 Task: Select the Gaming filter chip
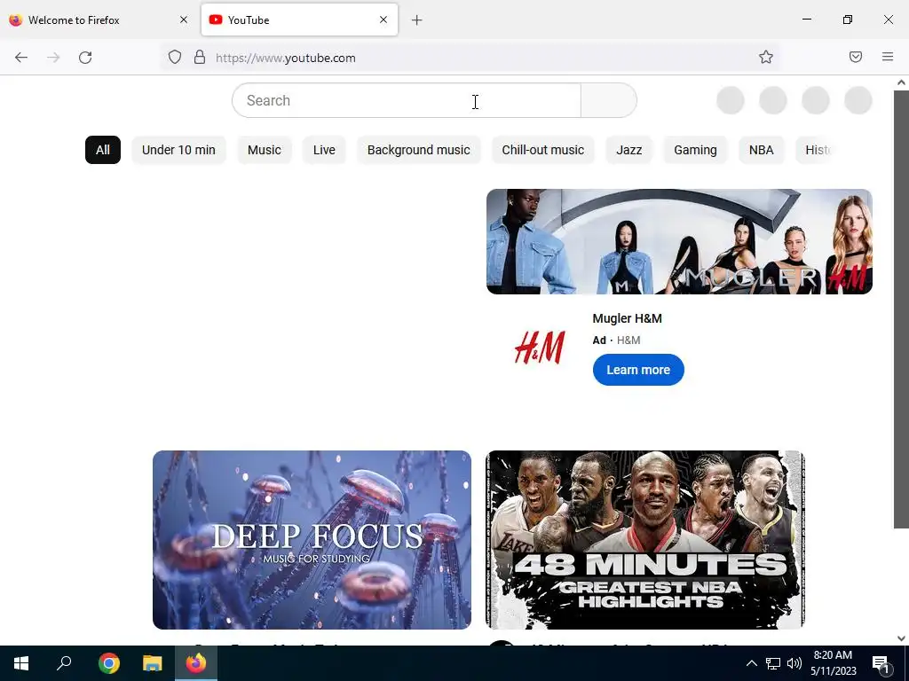click(x=695, y=150)
